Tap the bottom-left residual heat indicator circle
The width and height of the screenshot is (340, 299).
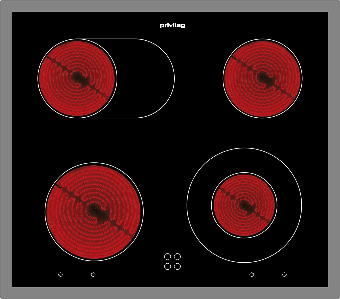pos(167,266)
